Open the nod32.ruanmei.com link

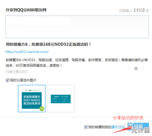[27, 52]
